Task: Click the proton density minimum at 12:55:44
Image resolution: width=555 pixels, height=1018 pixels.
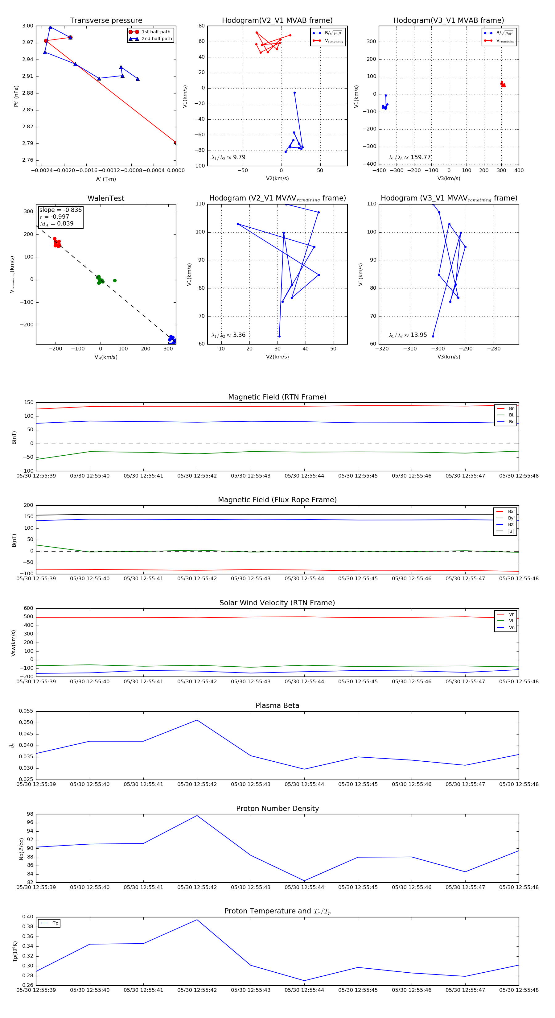Action: [304, 881]
